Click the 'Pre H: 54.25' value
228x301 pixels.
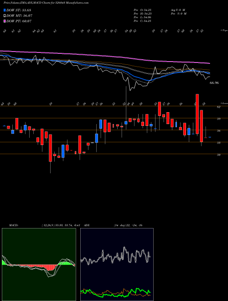point(142,14)
